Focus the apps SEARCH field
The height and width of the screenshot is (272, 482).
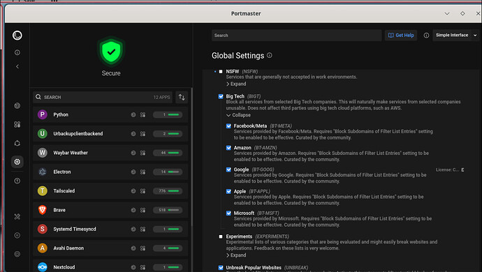coord(103,98)
